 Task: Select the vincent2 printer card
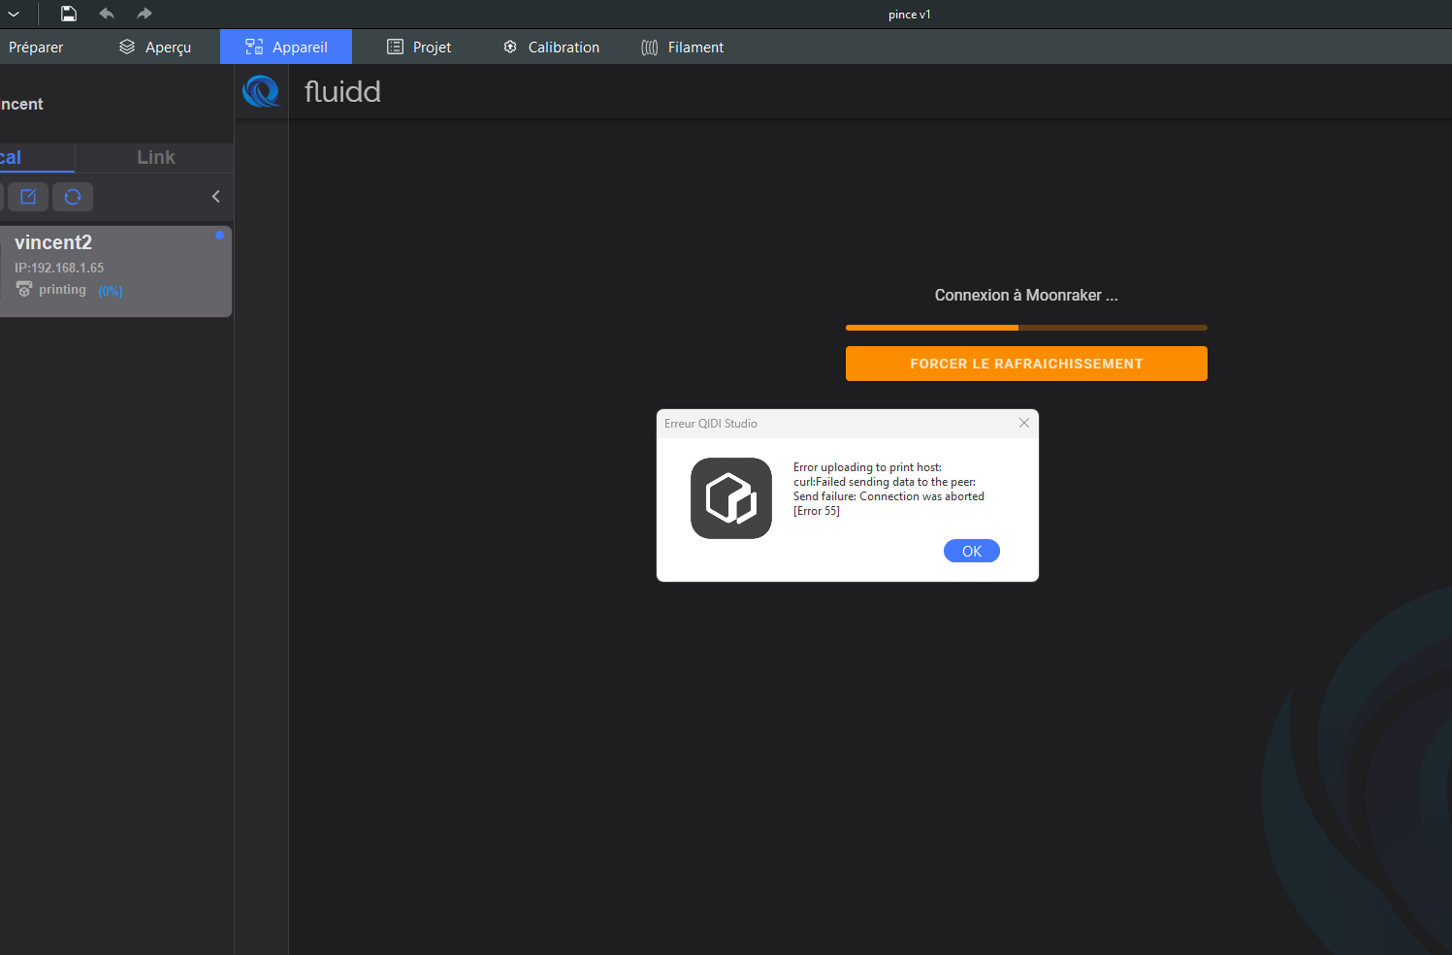click(115, 271)
